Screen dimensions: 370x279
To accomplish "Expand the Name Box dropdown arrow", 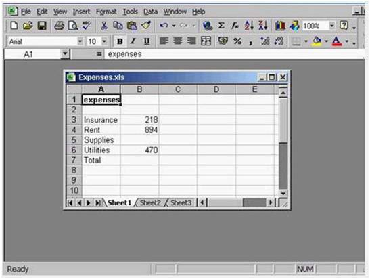I will pos(65,54).
